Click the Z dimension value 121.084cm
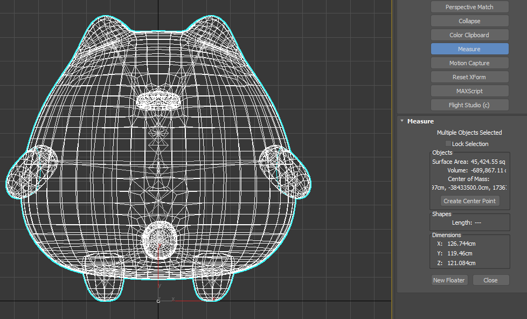Image resolution: width=527 pixels, height=319 pixels. coord(461,263)
